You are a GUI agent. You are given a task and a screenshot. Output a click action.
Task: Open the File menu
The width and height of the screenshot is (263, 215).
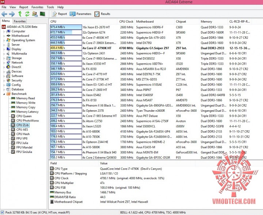pos(4,7)
